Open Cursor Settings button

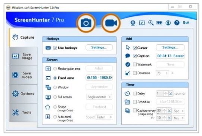[x=170, y=47]
